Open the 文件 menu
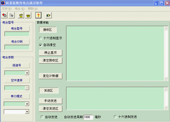170x122 pixels. [7, 9]
